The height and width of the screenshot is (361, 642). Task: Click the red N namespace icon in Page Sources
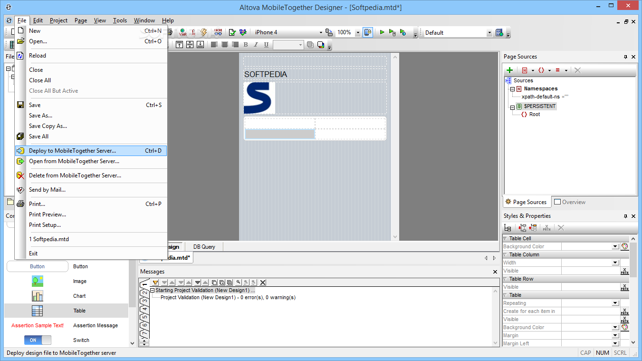click(525, 70)
